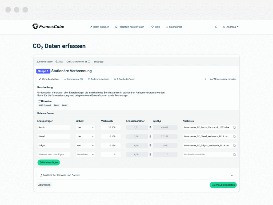
Task: Click the Europa region dot
Action: tap(95, 62)
